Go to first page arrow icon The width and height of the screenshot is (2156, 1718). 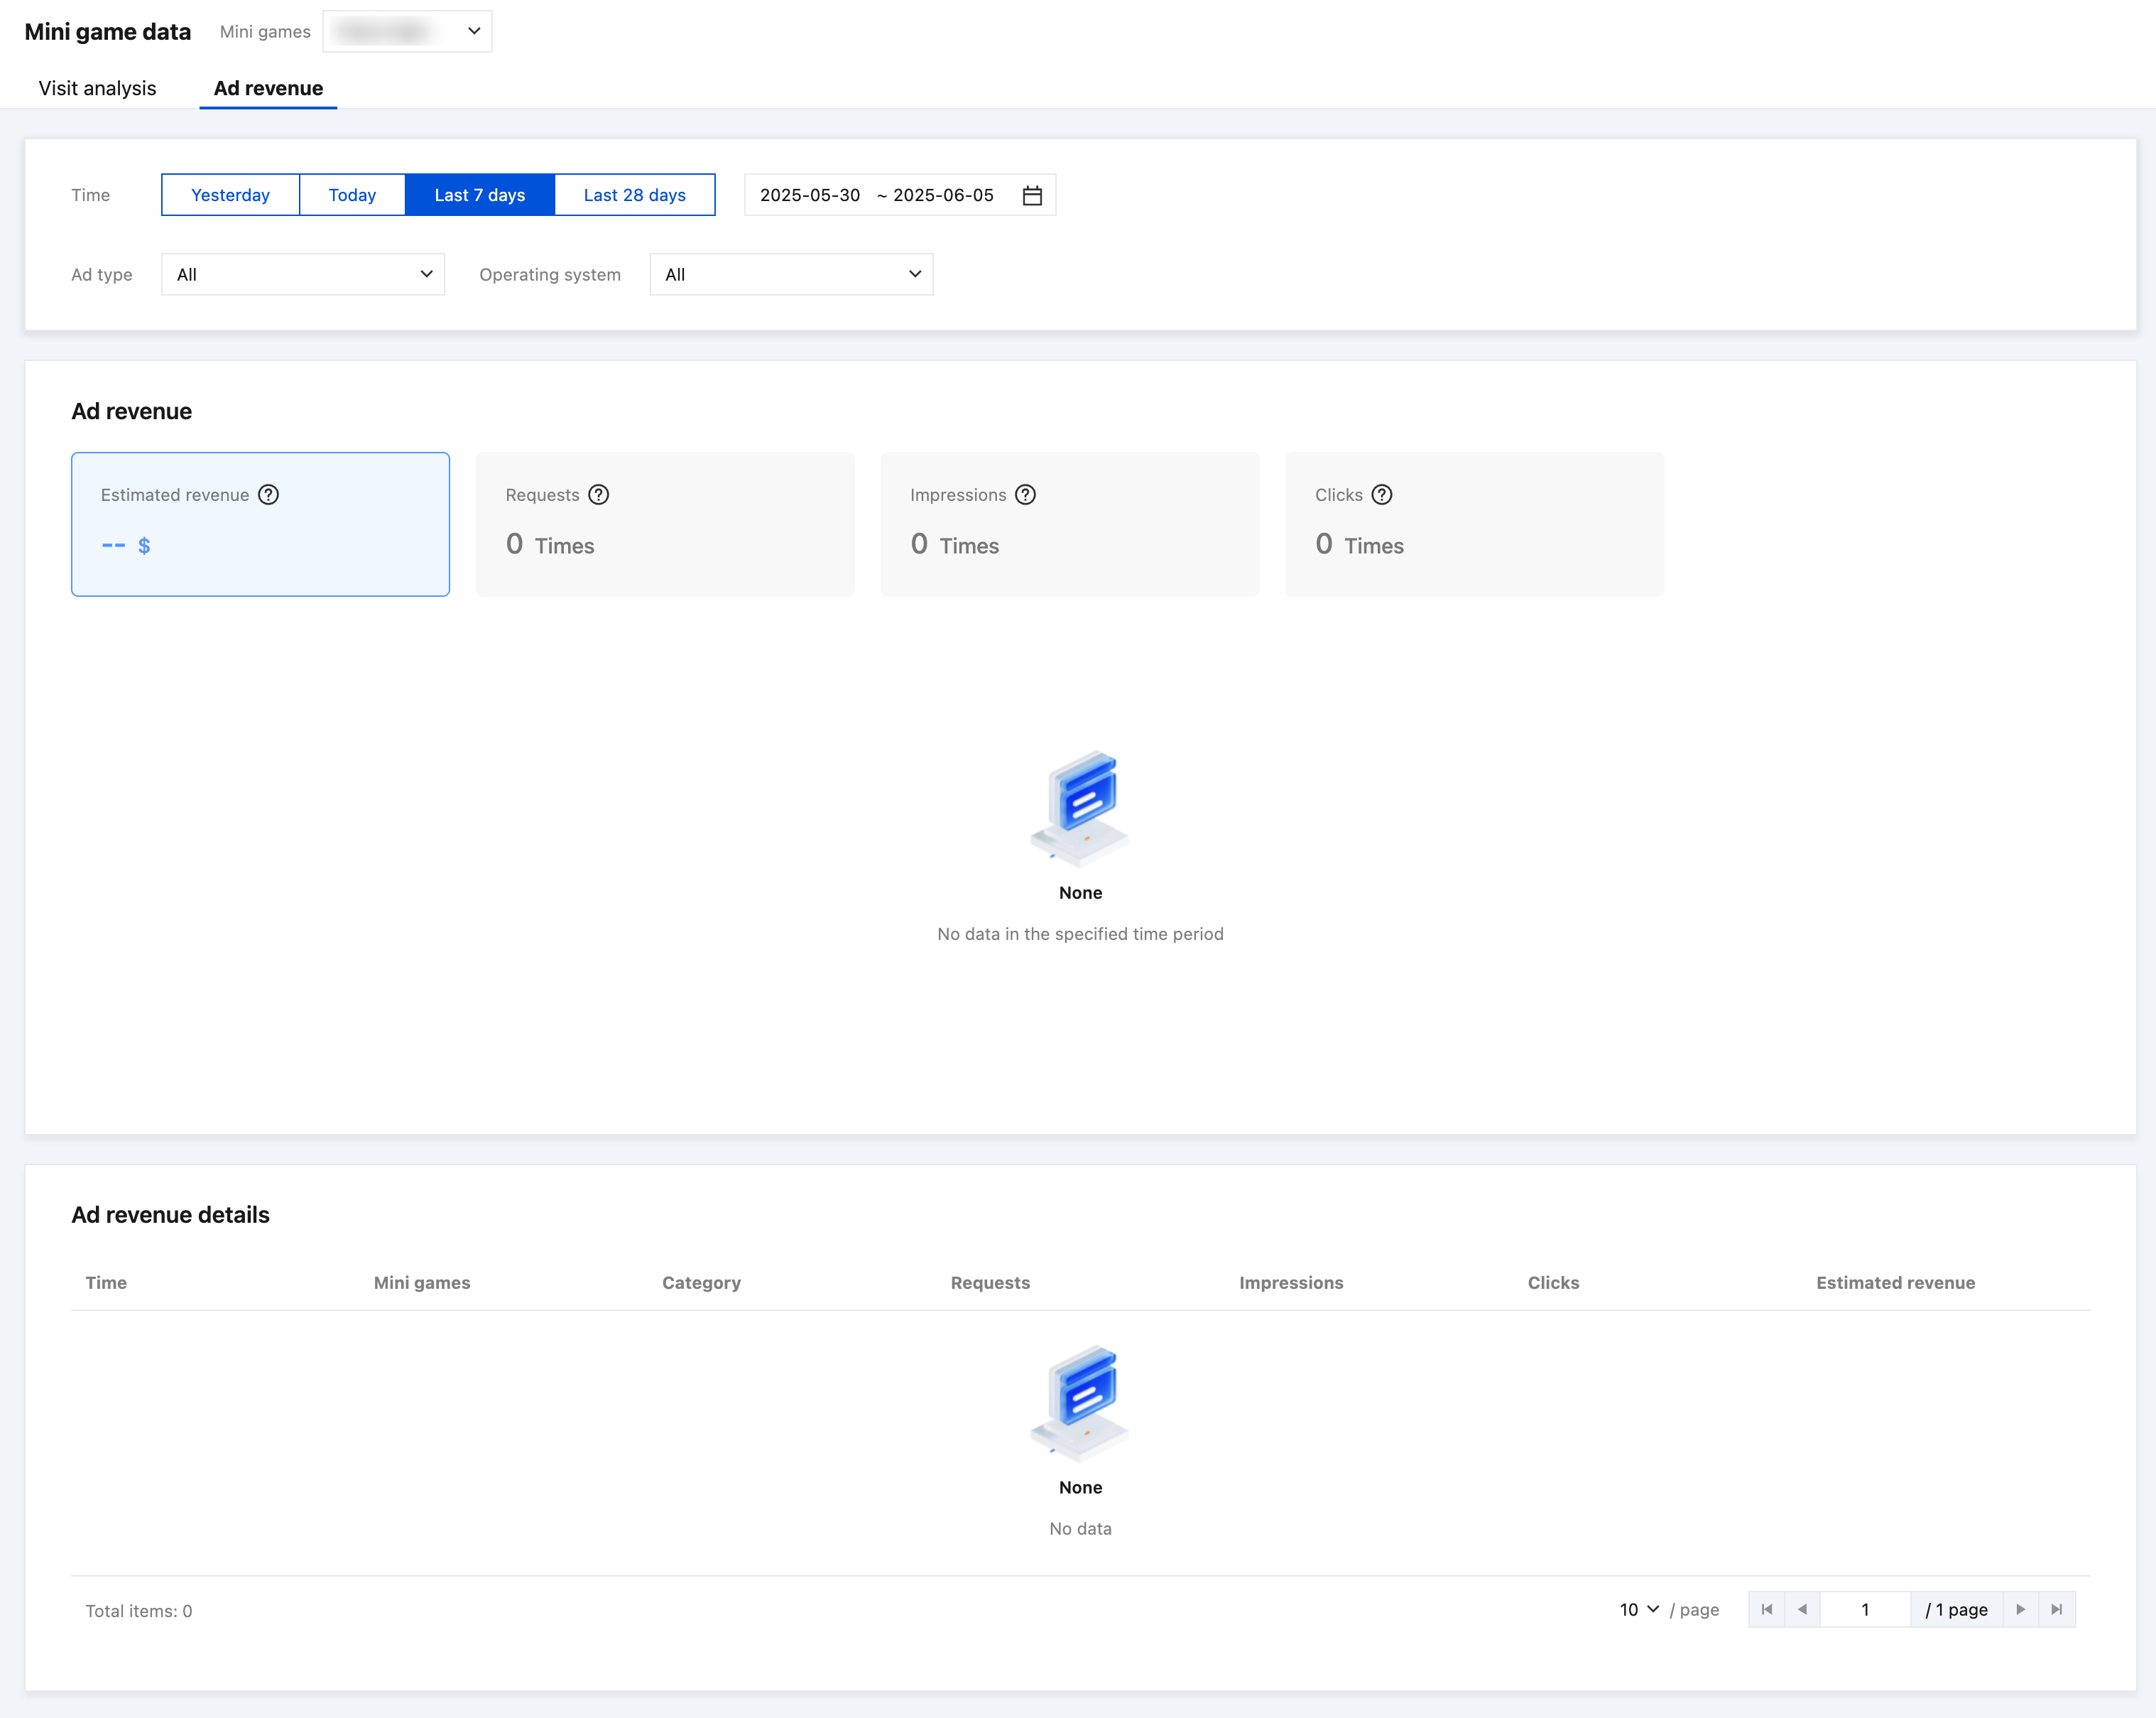click(x=1766, y=1609)
